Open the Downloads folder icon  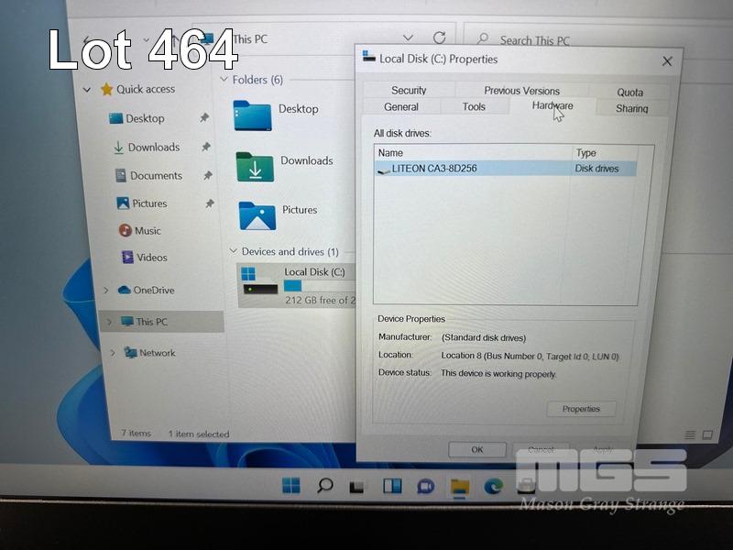(255, 166)
